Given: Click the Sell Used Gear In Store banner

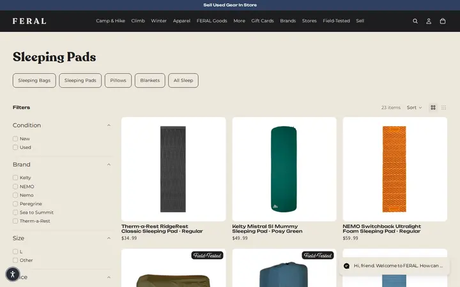Looking at the screenshot, I should pyautogui.click(x=230, y=5).
